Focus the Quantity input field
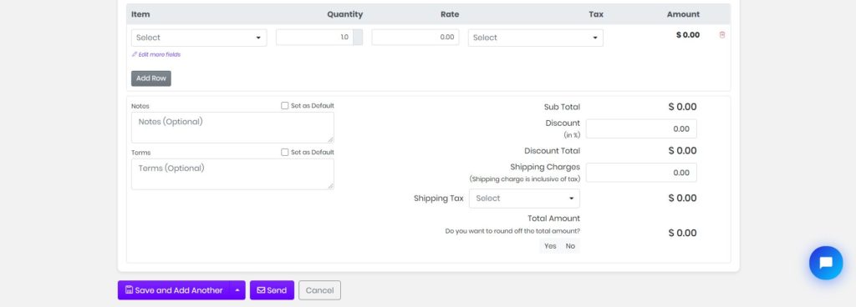Image resolution: width=856 pixels, height=307 pixels. [x=314, y=38]
